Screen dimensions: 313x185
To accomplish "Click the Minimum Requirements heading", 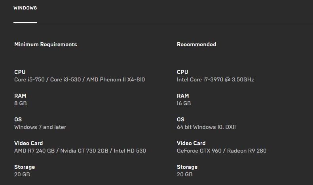I will tap(46, 45).
